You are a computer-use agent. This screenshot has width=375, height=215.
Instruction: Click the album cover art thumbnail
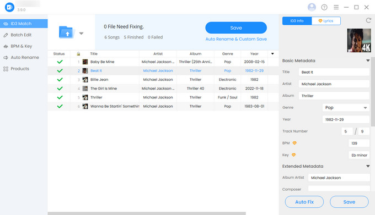click(x=359, y=40)
